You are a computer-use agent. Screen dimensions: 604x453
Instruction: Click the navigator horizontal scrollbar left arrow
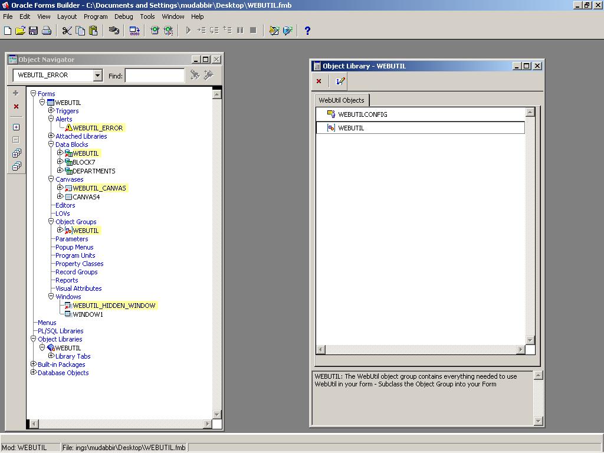coord(34,424)
